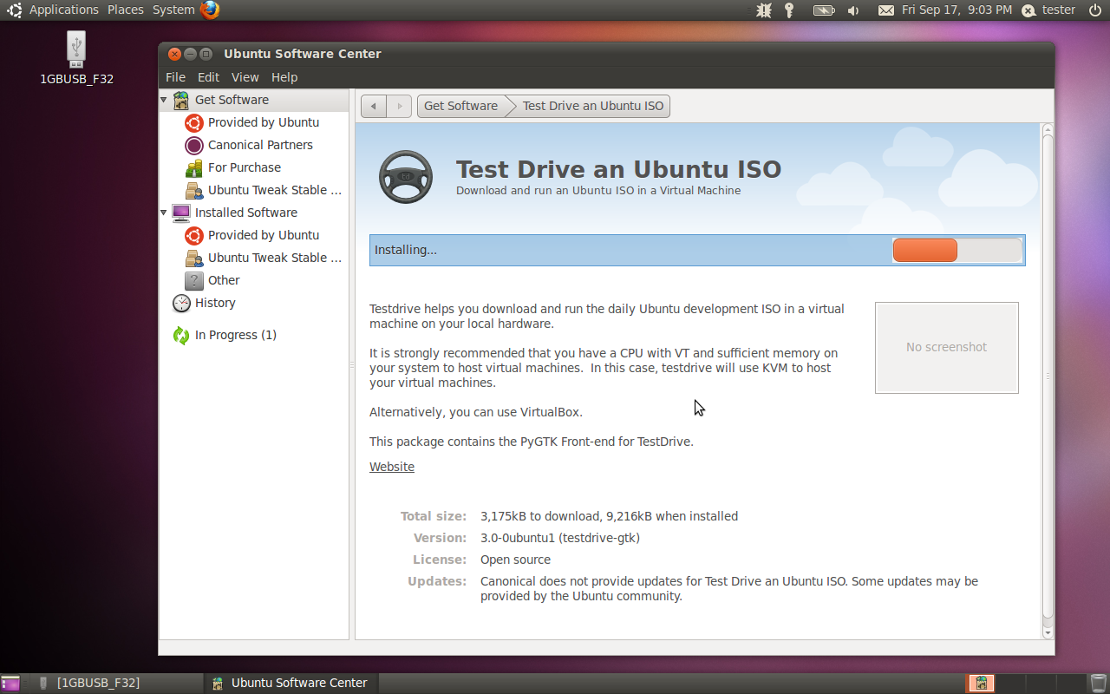Open the Website link

point(392,467)
